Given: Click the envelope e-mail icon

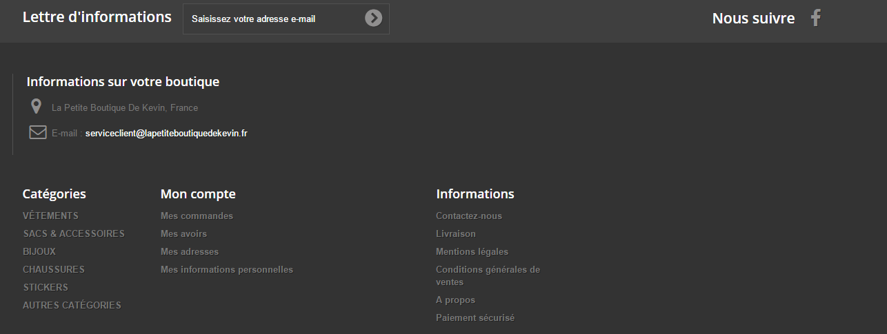Looking at the screenshot, I should click(38, 132).
